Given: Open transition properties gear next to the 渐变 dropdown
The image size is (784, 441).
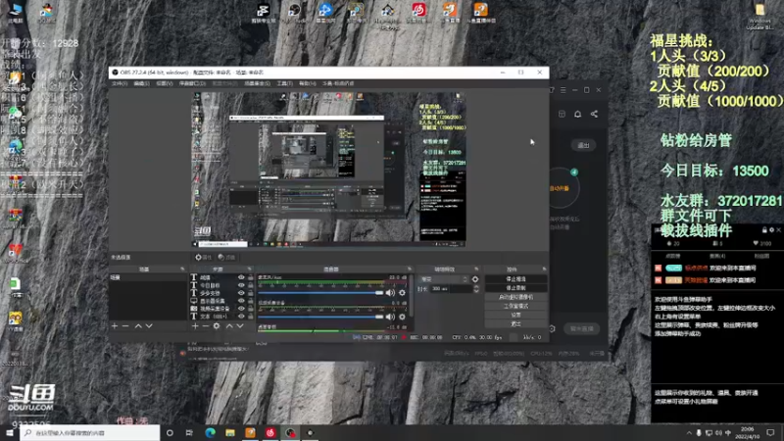Looking at the screenshot, I should [x=475, y=279].
